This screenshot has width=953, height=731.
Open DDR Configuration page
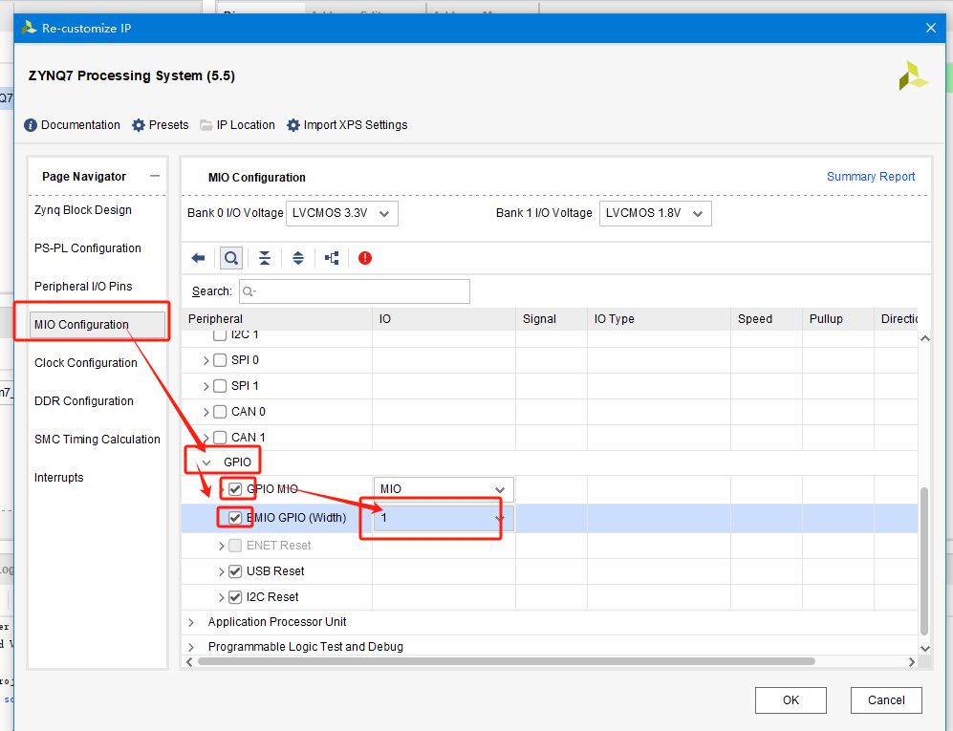pyautogui.click(x=84, y=401)
